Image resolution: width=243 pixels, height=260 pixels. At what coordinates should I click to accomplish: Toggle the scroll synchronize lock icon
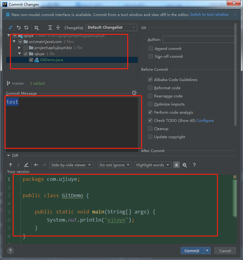177,165
